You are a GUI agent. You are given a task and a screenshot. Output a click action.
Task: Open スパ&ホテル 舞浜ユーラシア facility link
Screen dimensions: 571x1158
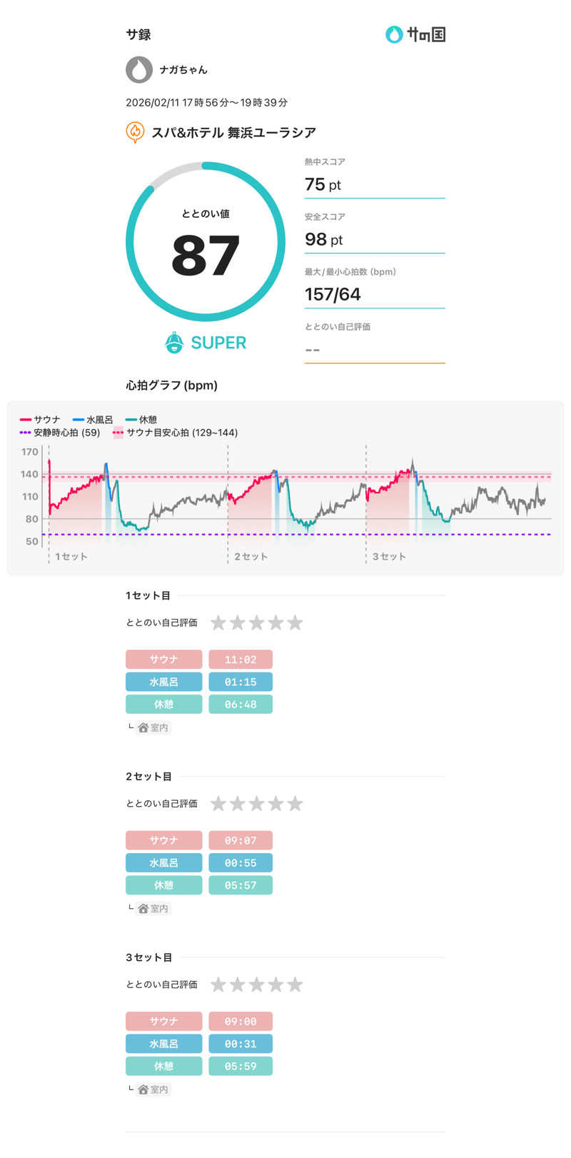pyautogui.click(x=233, y=132)
